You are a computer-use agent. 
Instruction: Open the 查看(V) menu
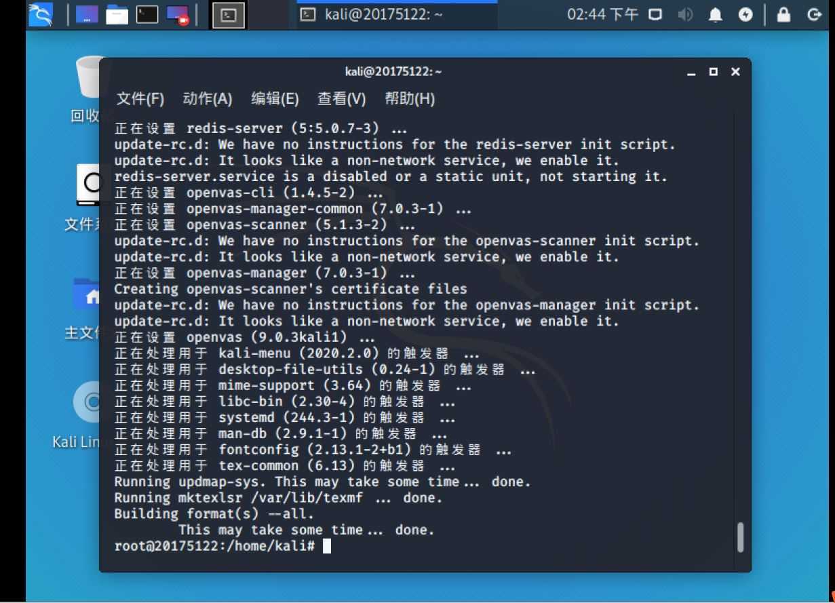coord(342,99)
